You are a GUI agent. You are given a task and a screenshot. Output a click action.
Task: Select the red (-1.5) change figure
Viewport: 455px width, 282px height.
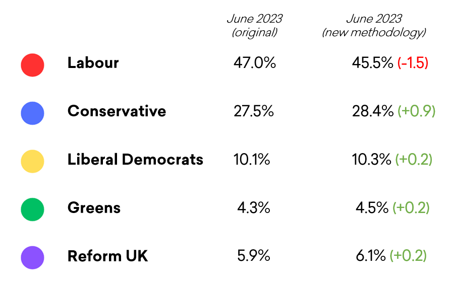pos(413,63)
